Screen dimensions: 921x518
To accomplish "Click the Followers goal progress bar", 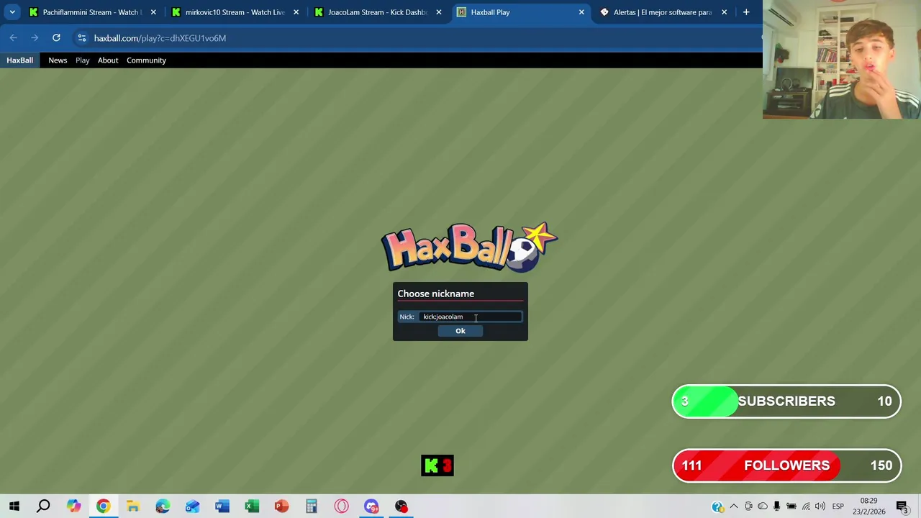I will (786, 465).
